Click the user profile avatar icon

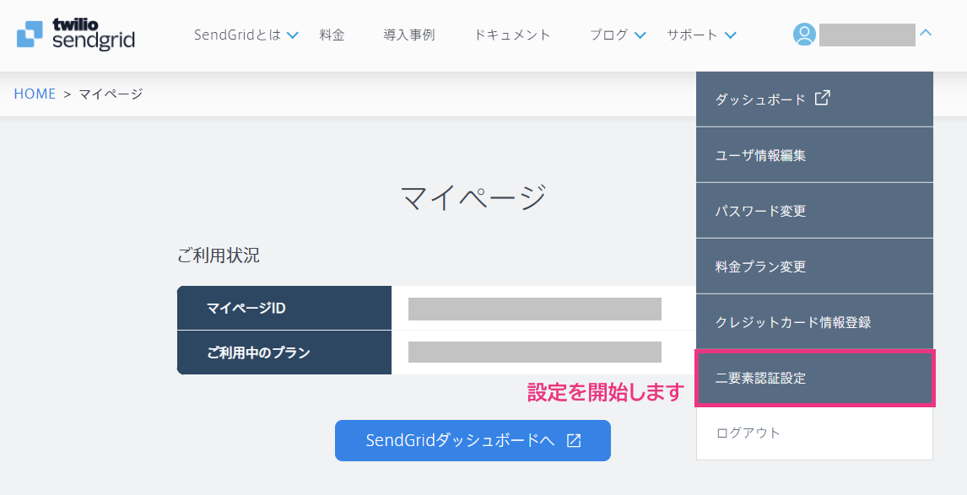coord(805,35)
